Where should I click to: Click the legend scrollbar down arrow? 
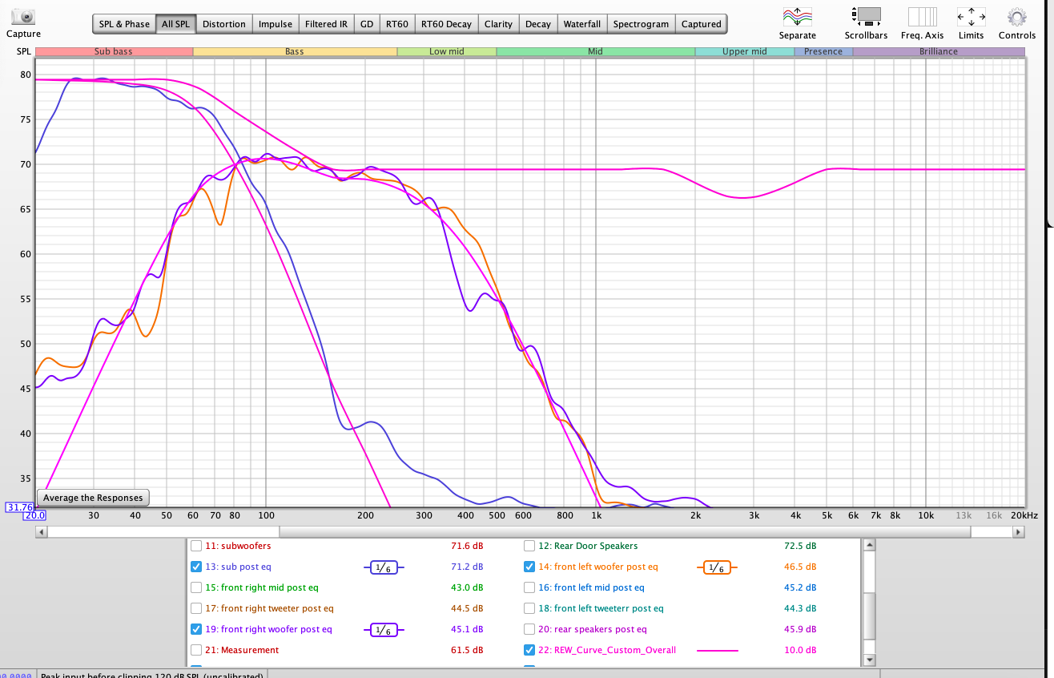(869, 660)
